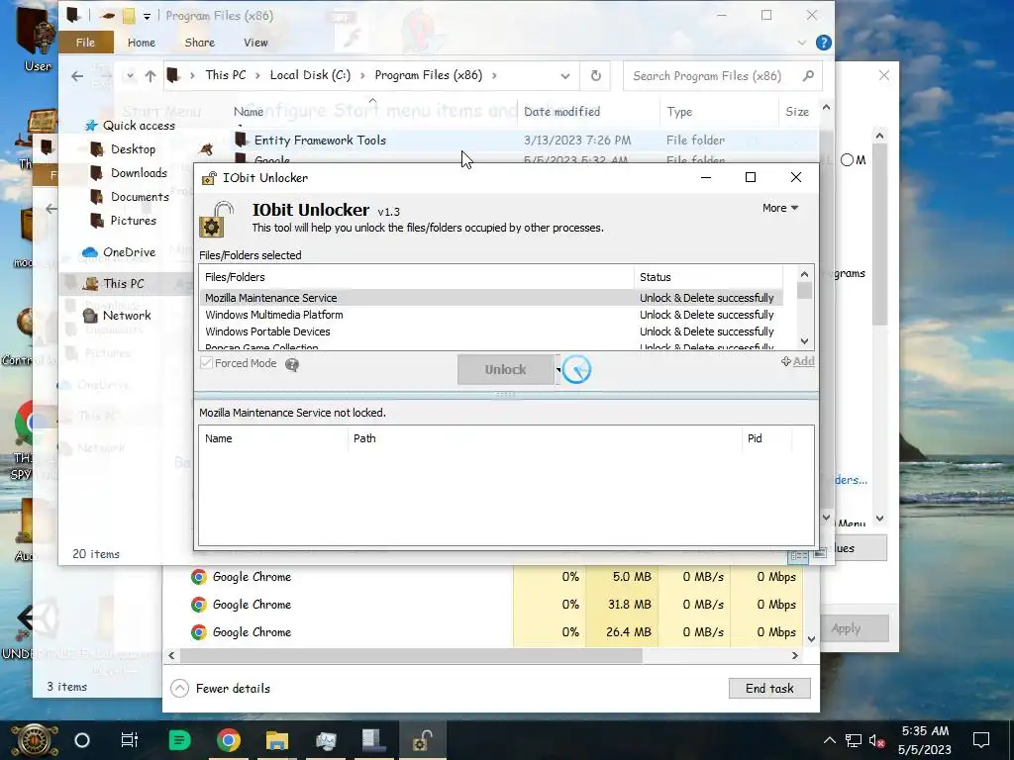Viewport: 1014px width, 760px height.
Task: Open the Share ribbon tab
Action: point(200,43)
